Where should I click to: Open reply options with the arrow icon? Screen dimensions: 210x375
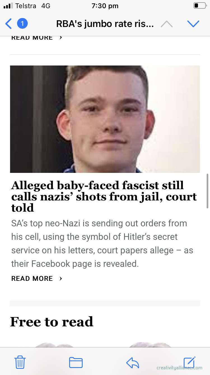point(133,363)
